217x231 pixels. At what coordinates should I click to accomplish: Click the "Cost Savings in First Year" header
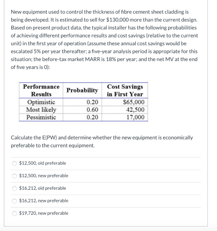point(125,90)
